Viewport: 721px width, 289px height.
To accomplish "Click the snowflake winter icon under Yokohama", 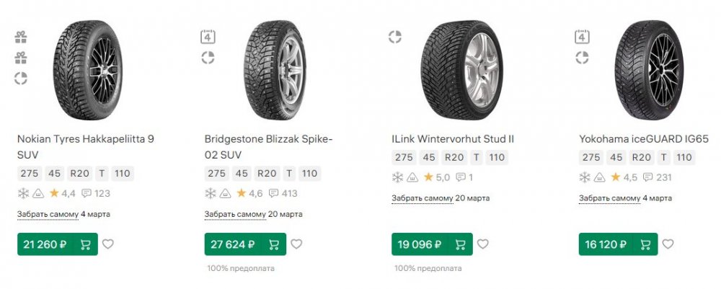I will click(585, 177).
